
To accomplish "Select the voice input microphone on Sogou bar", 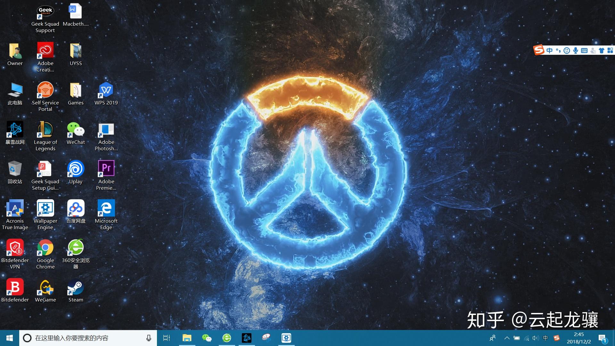I will point(575,51).
